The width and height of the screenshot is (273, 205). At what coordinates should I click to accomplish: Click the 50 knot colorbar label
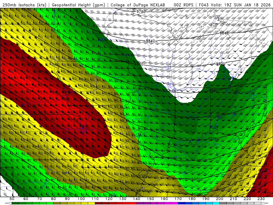coord(12,199)
